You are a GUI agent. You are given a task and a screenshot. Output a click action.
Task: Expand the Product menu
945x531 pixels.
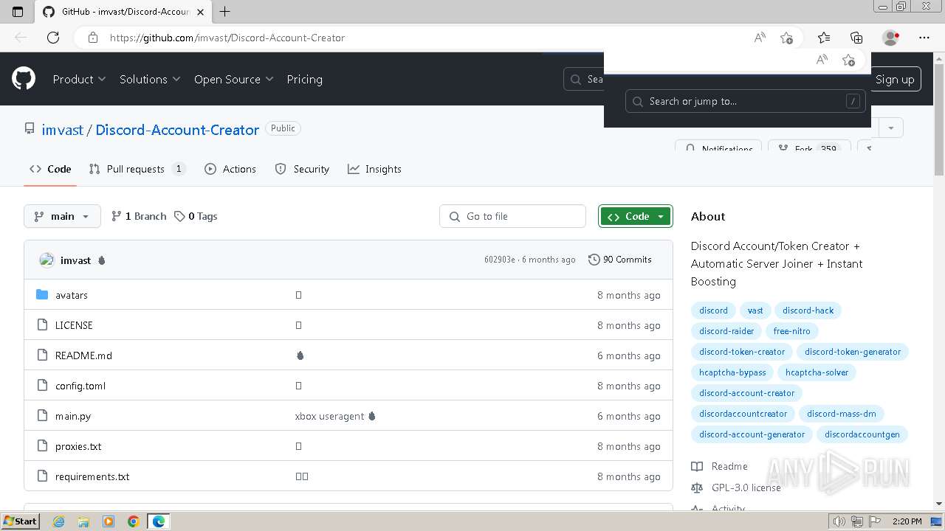[79, 79]
